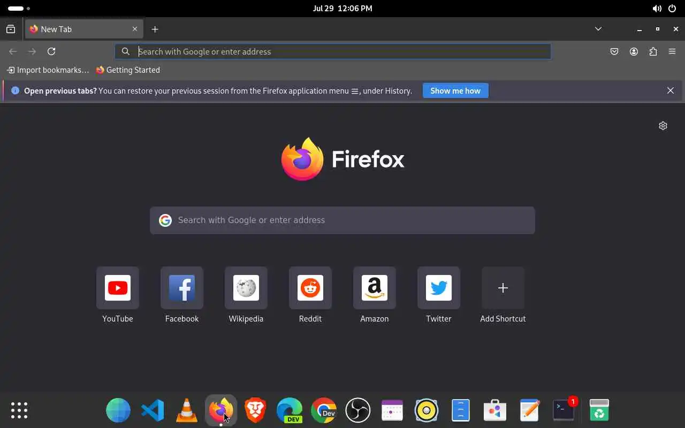685x428 pixels.
Task: Open the new tab personalize gear icon
Action: click(x=663, y=126)
